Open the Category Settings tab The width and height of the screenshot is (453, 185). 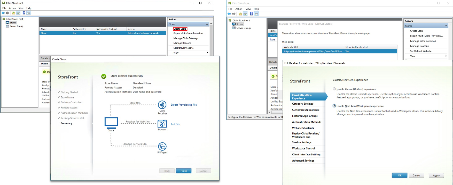(303, 104)
